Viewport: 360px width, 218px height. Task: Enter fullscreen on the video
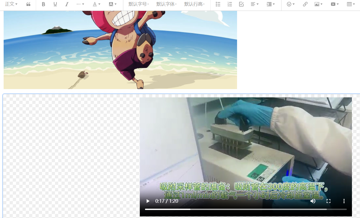tap(328, 201)
